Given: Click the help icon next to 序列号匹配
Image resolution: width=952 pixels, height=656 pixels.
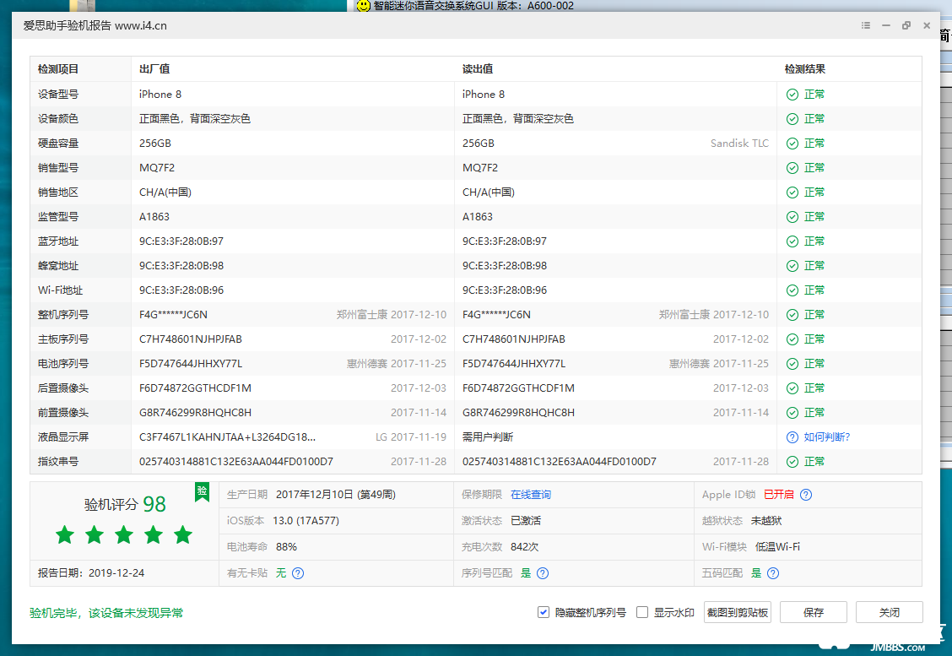Looking at the screenshot, I should pyautogui.click(x=543, y=572).
